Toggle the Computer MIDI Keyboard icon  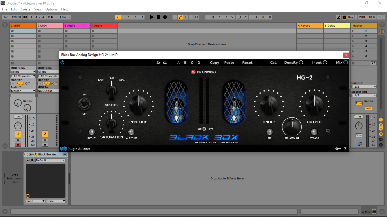tap(344, 17)
